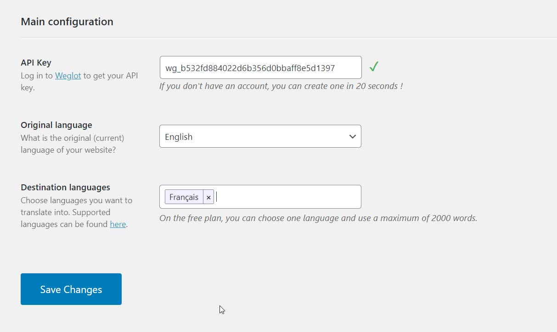
Task: Open the here link for supported languages list
Action: tap(118, 224)
